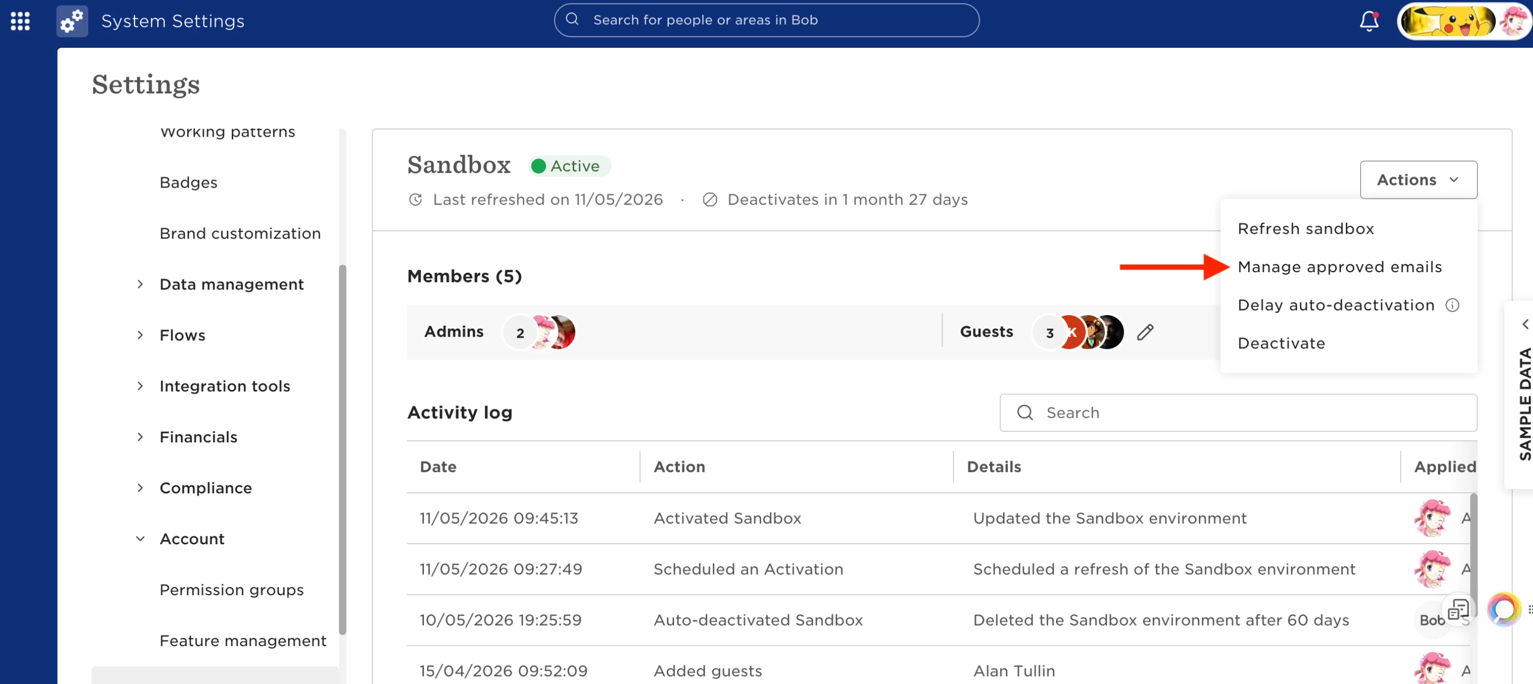Open the user profile avatar in header
Image resolution: width=1533 pixels, height=684 pixels.
click(x=1514, y=21)
